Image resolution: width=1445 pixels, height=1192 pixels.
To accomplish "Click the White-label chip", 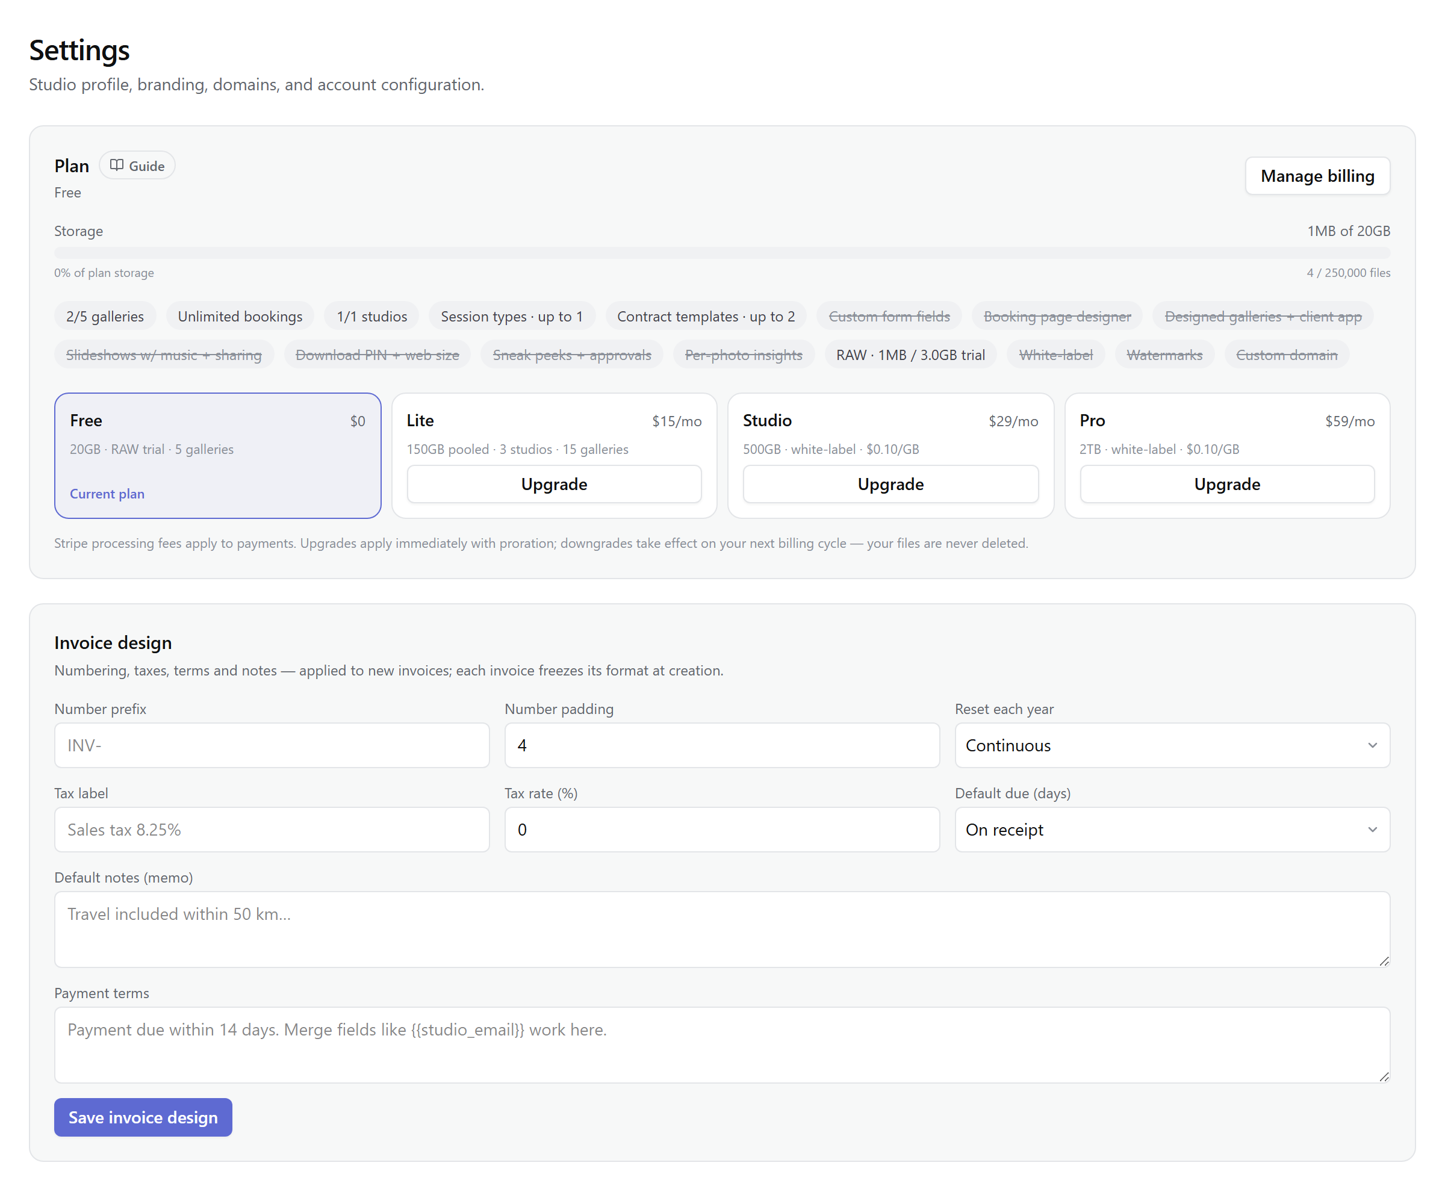I will click(x=1055, y=355).
